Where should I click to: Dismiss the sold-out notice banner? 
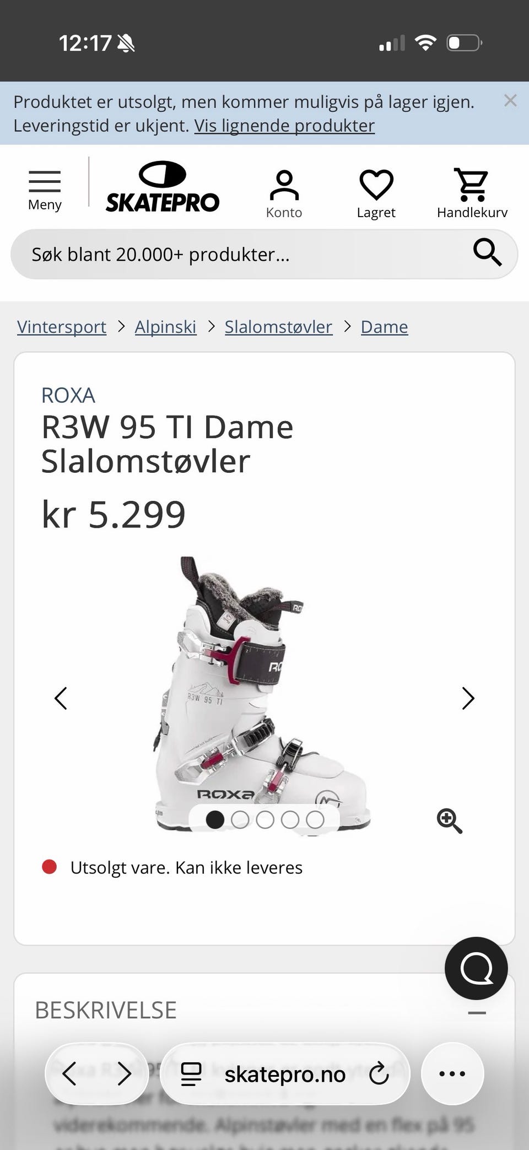pyautogui.click(x=510, y=100)
